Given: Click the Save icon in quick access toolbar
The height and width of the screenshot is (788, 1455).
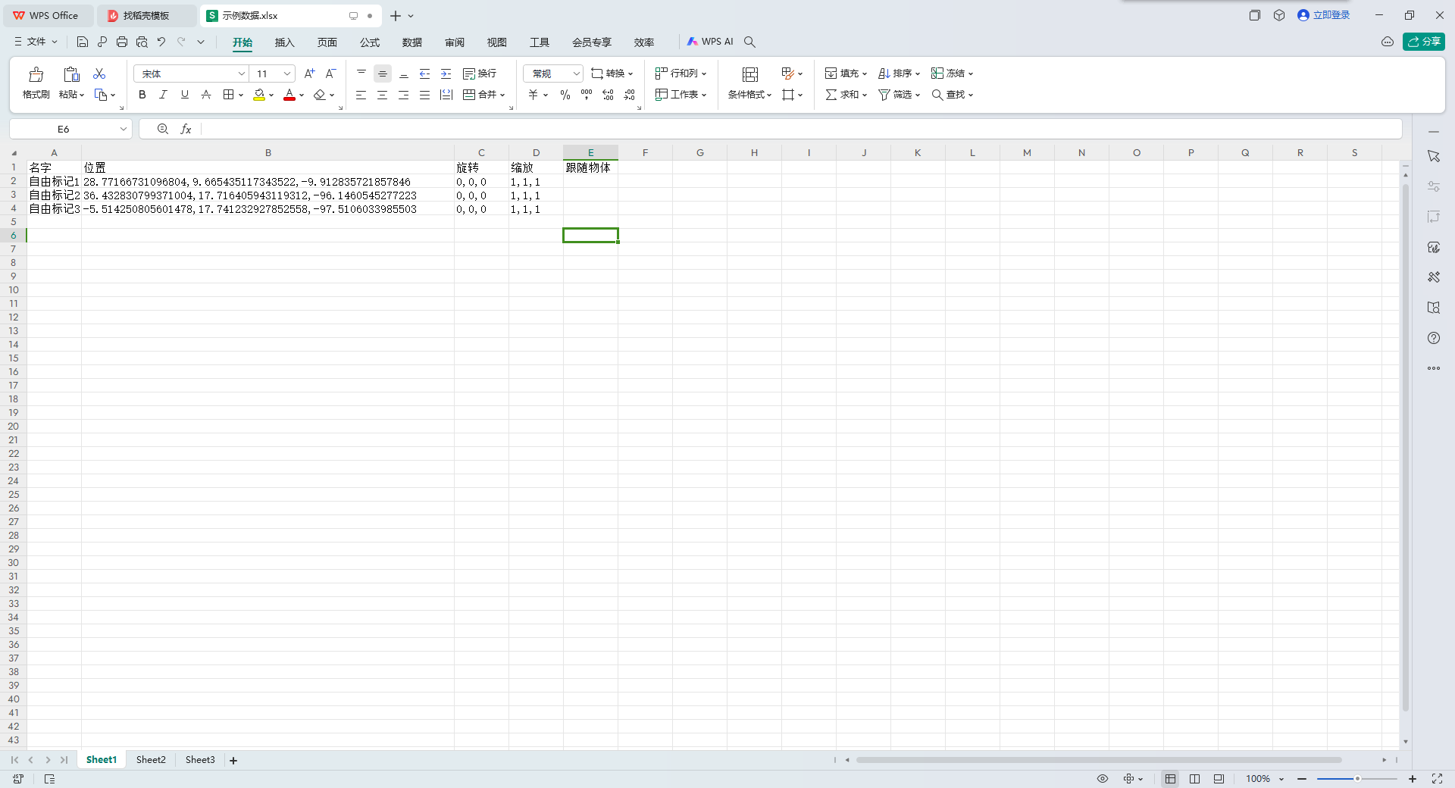Looking at the screenshot, I should click(83, 42).
